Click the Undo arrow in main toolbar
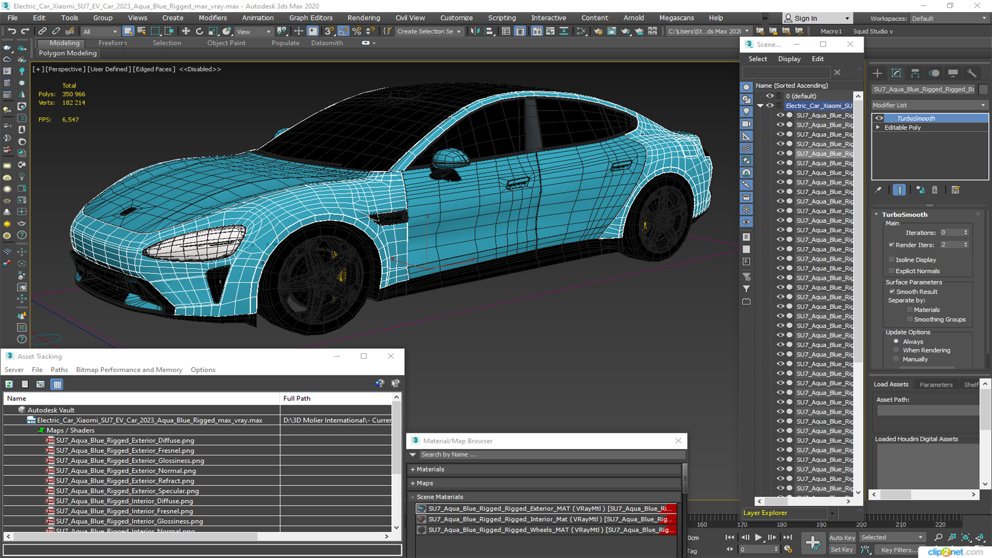 (x=11, y=31)
